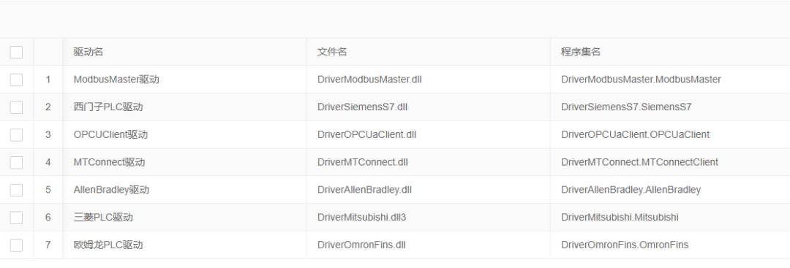The image size is (790, 268).
Task: Click assembly name DriverMTConnect.MTConnectClient
Action: click(640, 162)
